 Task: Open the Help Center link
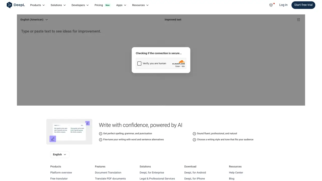236,173
